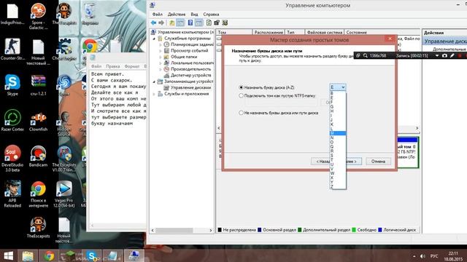The height and width of the screenshot is (262, 467).
Task: Click the up-one-level folder toolbar icon
Action: coord(172,23)
